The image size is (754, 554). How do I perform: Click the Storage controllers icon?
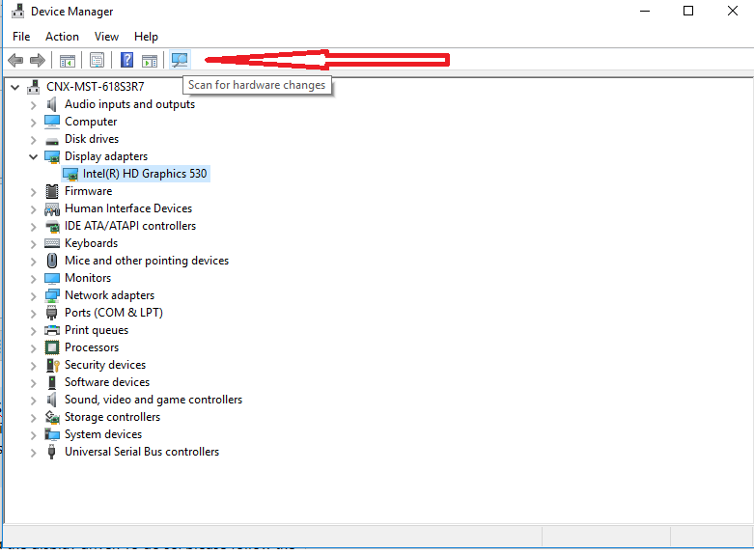[52, 417]
